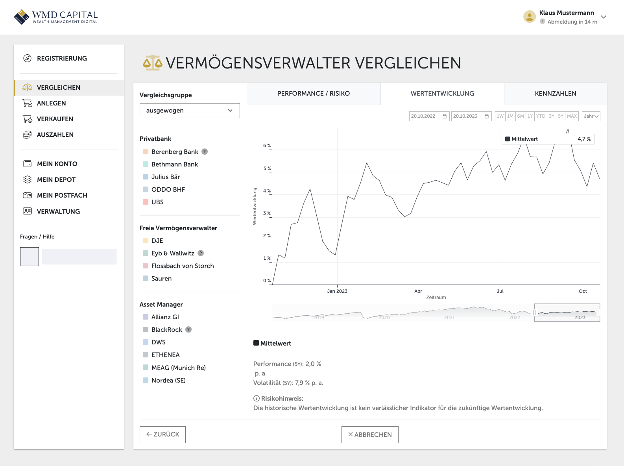Screen dimensions: 624x466
Task: Click 2020 in the overview timeline
Action: [x=384, y=317]
